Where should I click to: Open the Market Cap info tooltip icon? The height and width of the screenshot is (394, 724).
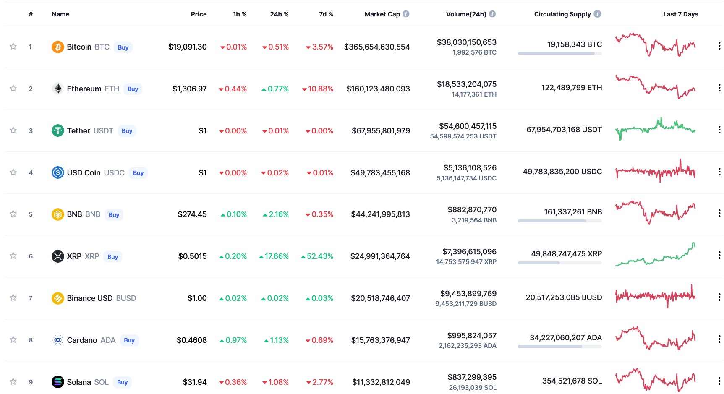coord(406,14)
